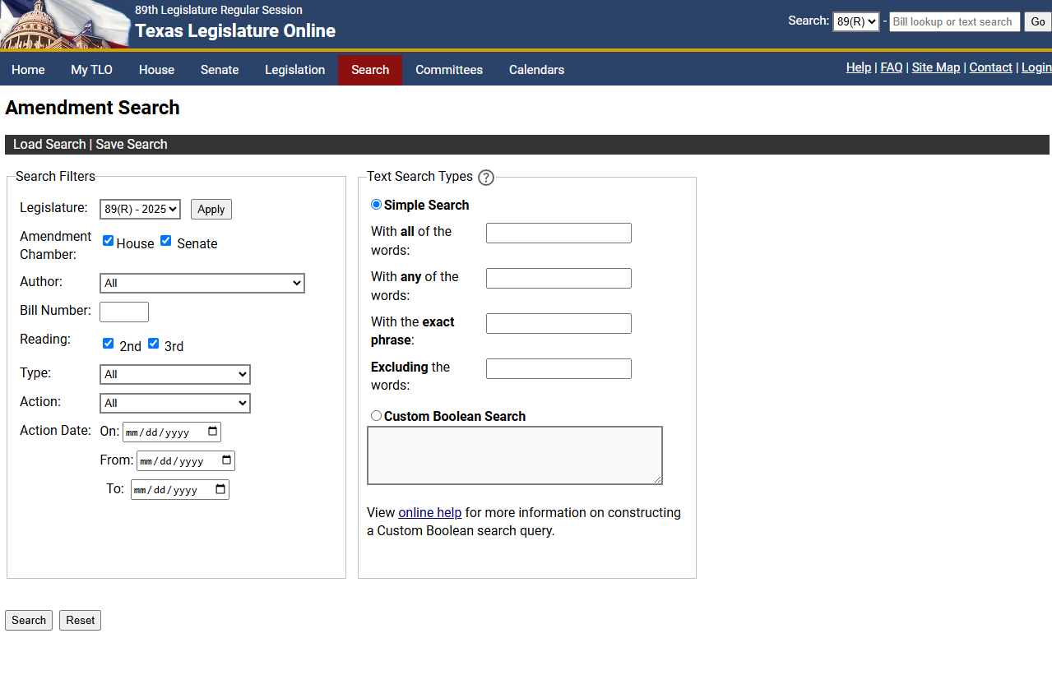Open calendar picker for Action Date On
The image size is (1052, 698).
coord(212,431)
